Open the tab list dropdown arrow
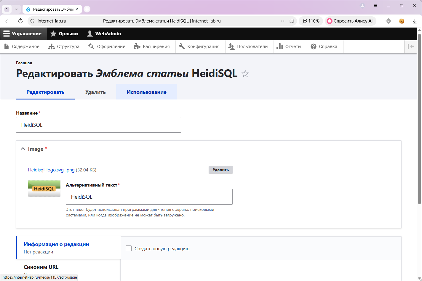 pos(16,9)
